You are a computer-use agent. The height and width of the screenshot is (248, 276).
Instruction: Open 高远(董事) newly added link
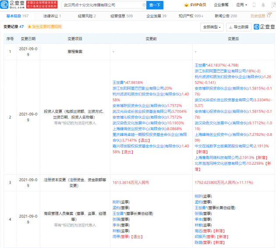(x=203, y=231)
